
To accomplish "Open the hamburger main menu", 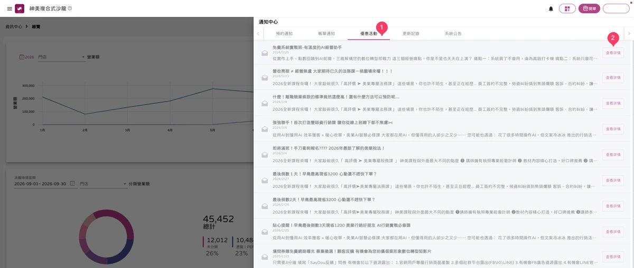I will tap(9, 8).
